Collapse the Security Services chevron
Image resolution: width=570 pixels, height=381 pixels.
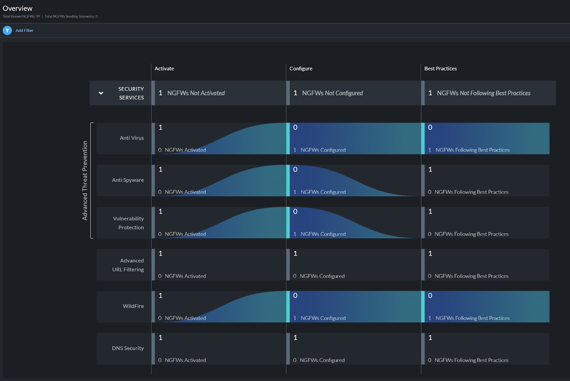tap(101, 93)
